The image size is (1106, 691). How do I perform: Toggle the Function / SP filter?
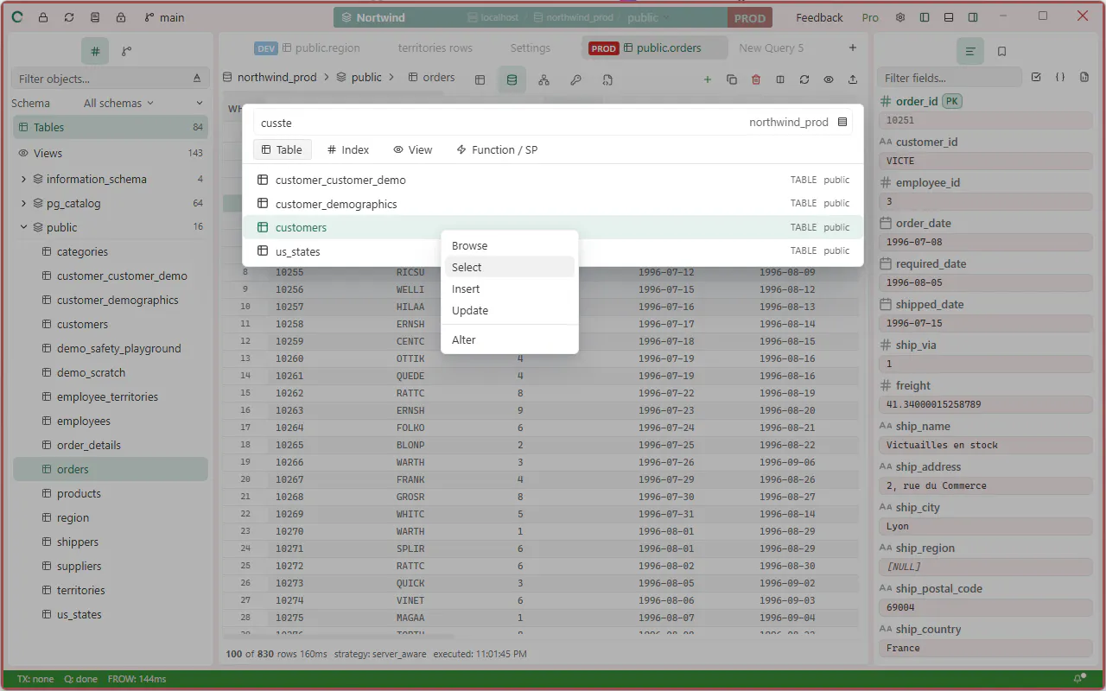click(x=497, y=149)
